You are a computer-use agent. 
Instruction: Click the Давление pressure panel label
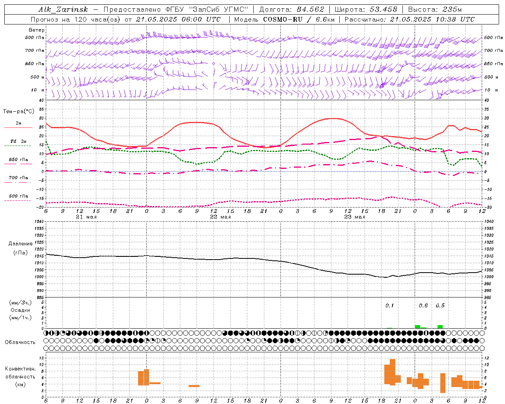21,244
